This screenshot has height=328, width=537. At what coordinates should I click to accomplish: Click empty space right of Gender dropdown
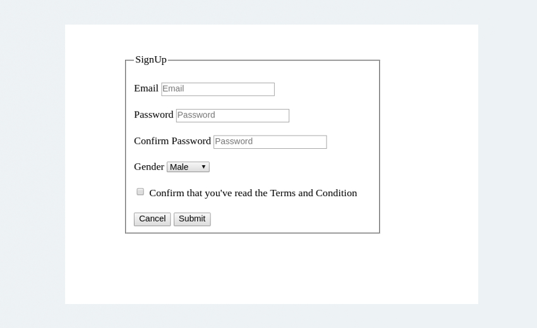[291, 167]
